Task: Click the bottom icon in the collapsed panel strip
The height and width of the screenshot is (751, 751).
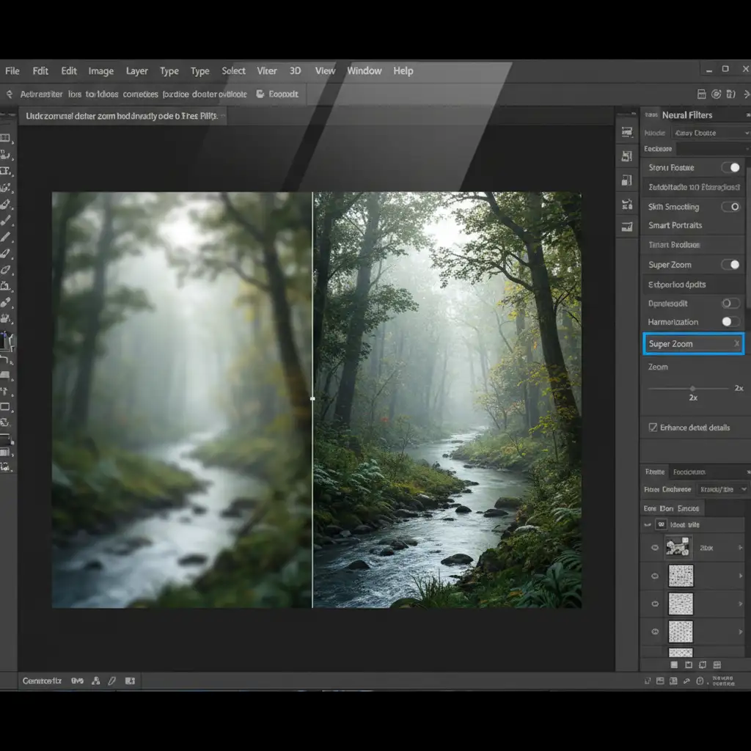Action: click(x=627, y=227)
